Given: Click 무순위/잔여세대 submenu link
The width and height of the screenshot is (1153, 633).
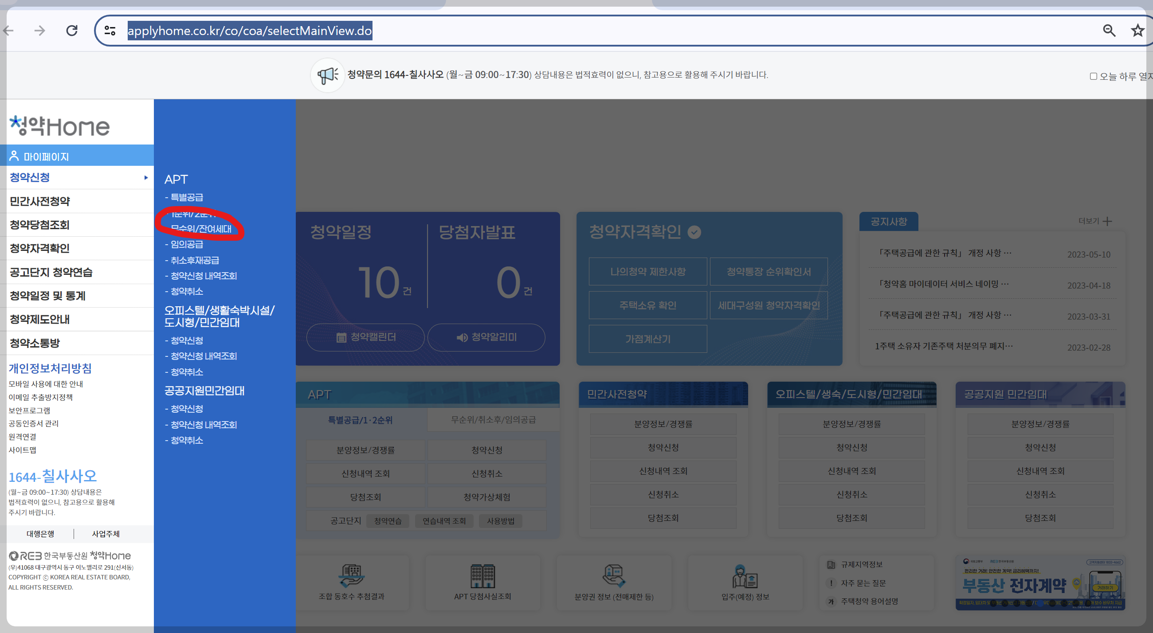Looking at the screenshot, I should click(x=201, y=229).
